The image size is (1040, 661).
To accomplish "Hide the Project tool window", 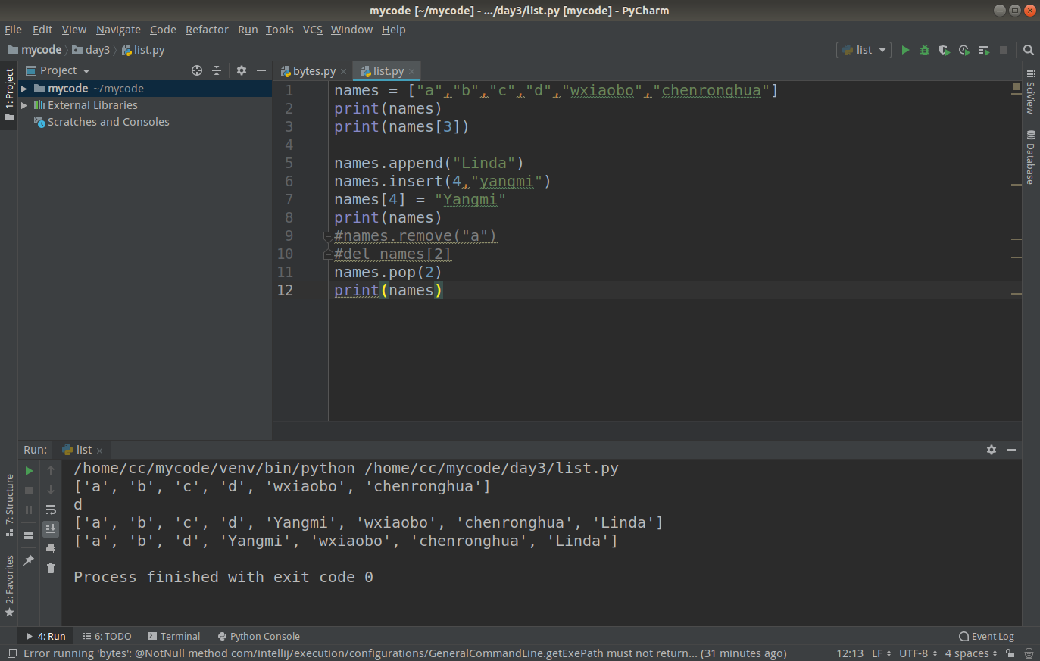I will click(261, 70).
